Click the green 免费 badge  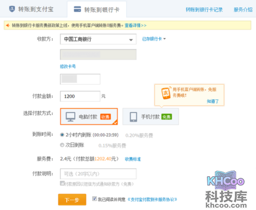coord(166,117)
